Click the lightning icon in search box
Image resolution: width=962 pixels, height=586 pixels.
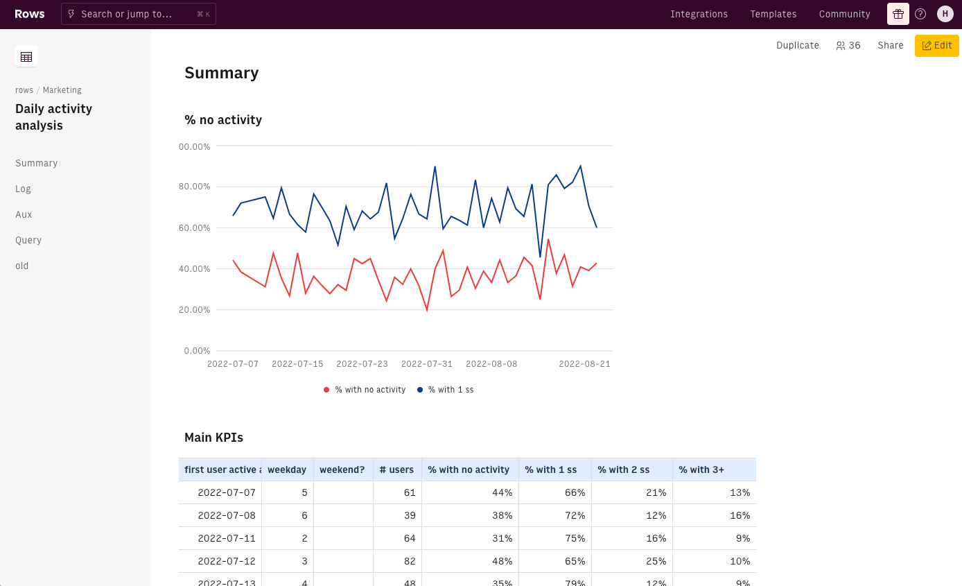71,14
